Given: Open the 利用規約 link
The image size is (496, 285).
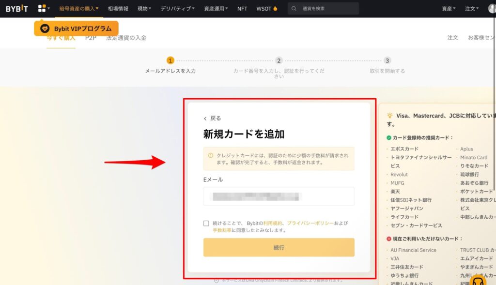Looking at the screenshot, I should coord(273,223).
